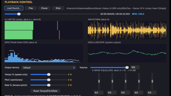Viewport: 171px width, 96px height.
Task: Click the Pitch semitones slider knob
Action: click(49, 80)
